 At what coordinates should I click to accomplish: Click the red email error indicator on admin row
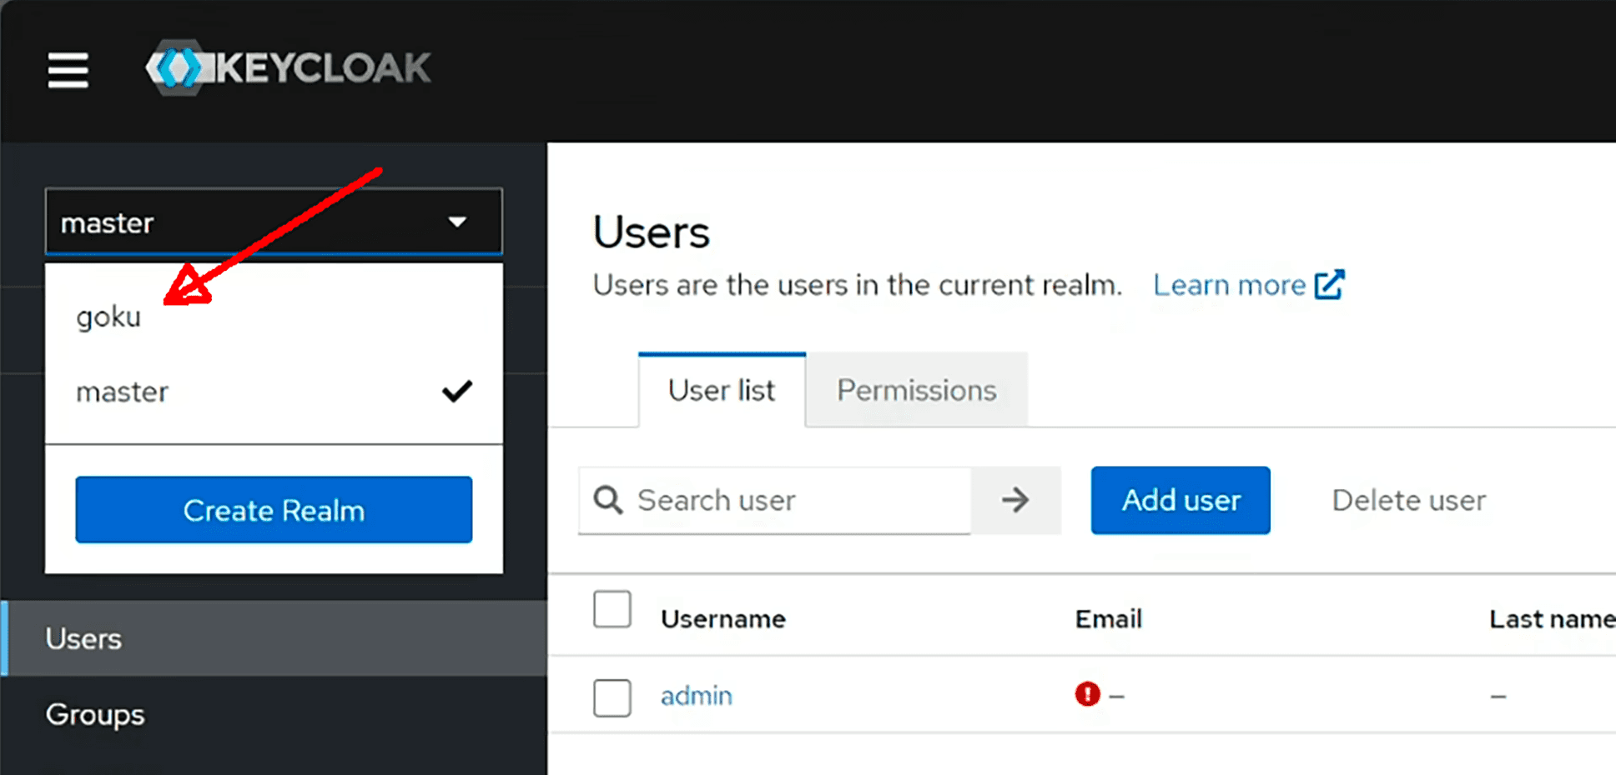(1086, 694)
